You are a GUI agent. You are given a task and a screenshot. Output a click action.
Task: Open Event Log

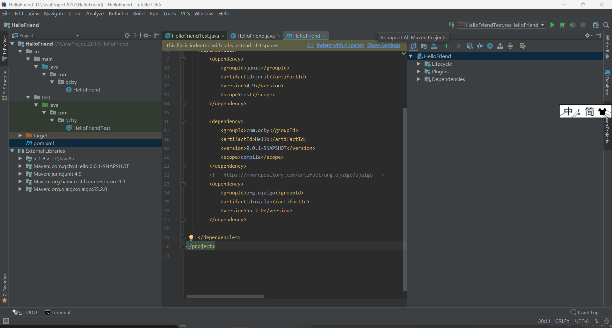click(x=585, y=312)
